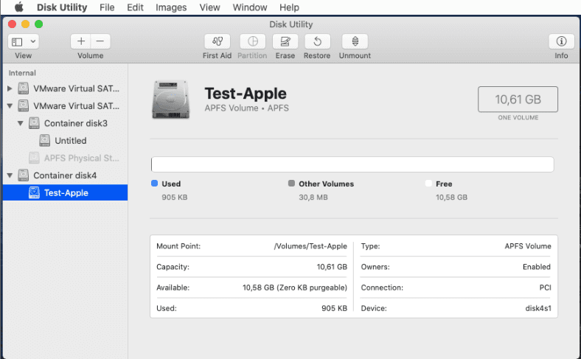Click the disk4s1 device value
The height and width of the screenshot is (359, 581).
tap(538, 308)
